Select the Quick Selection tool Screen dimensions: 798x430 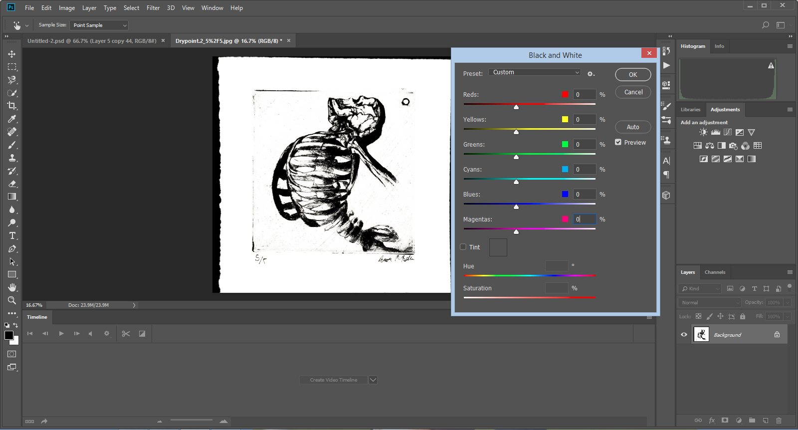point(12,93)
